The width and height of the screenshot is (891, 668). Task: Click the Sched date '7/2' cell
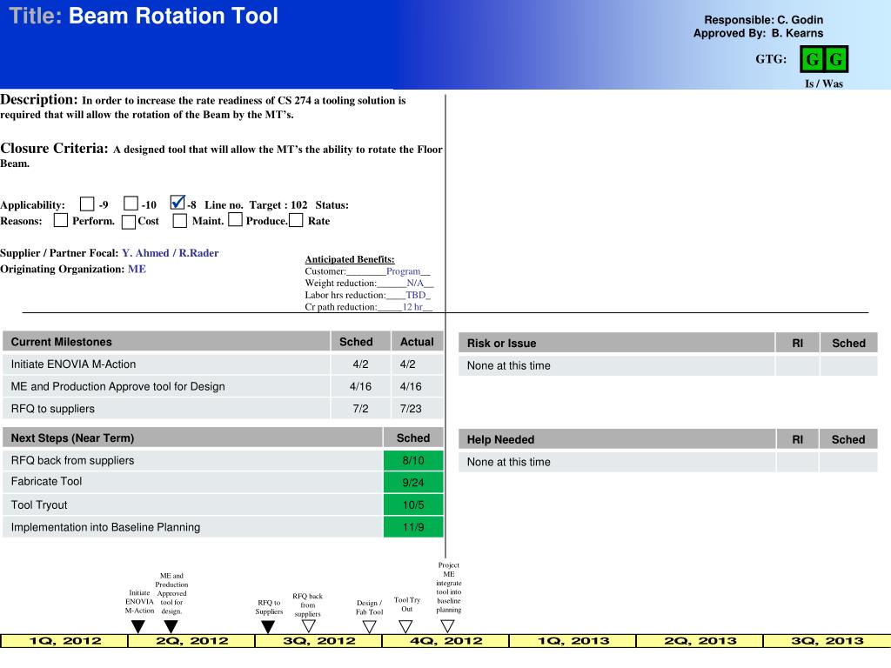click(360, 409)
